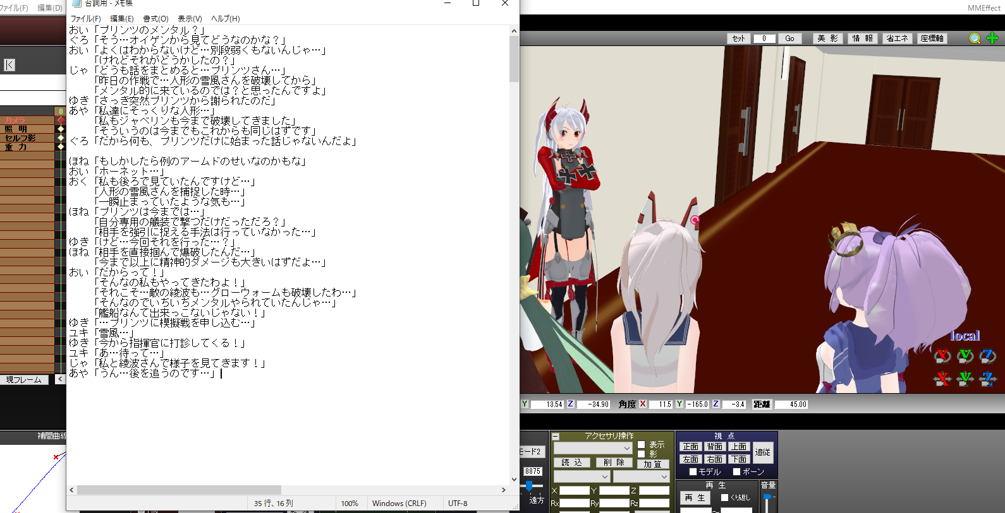Click the green four-arrow move camera icon
Viewport: 1005px width, 513px height.
click(992, 38)
